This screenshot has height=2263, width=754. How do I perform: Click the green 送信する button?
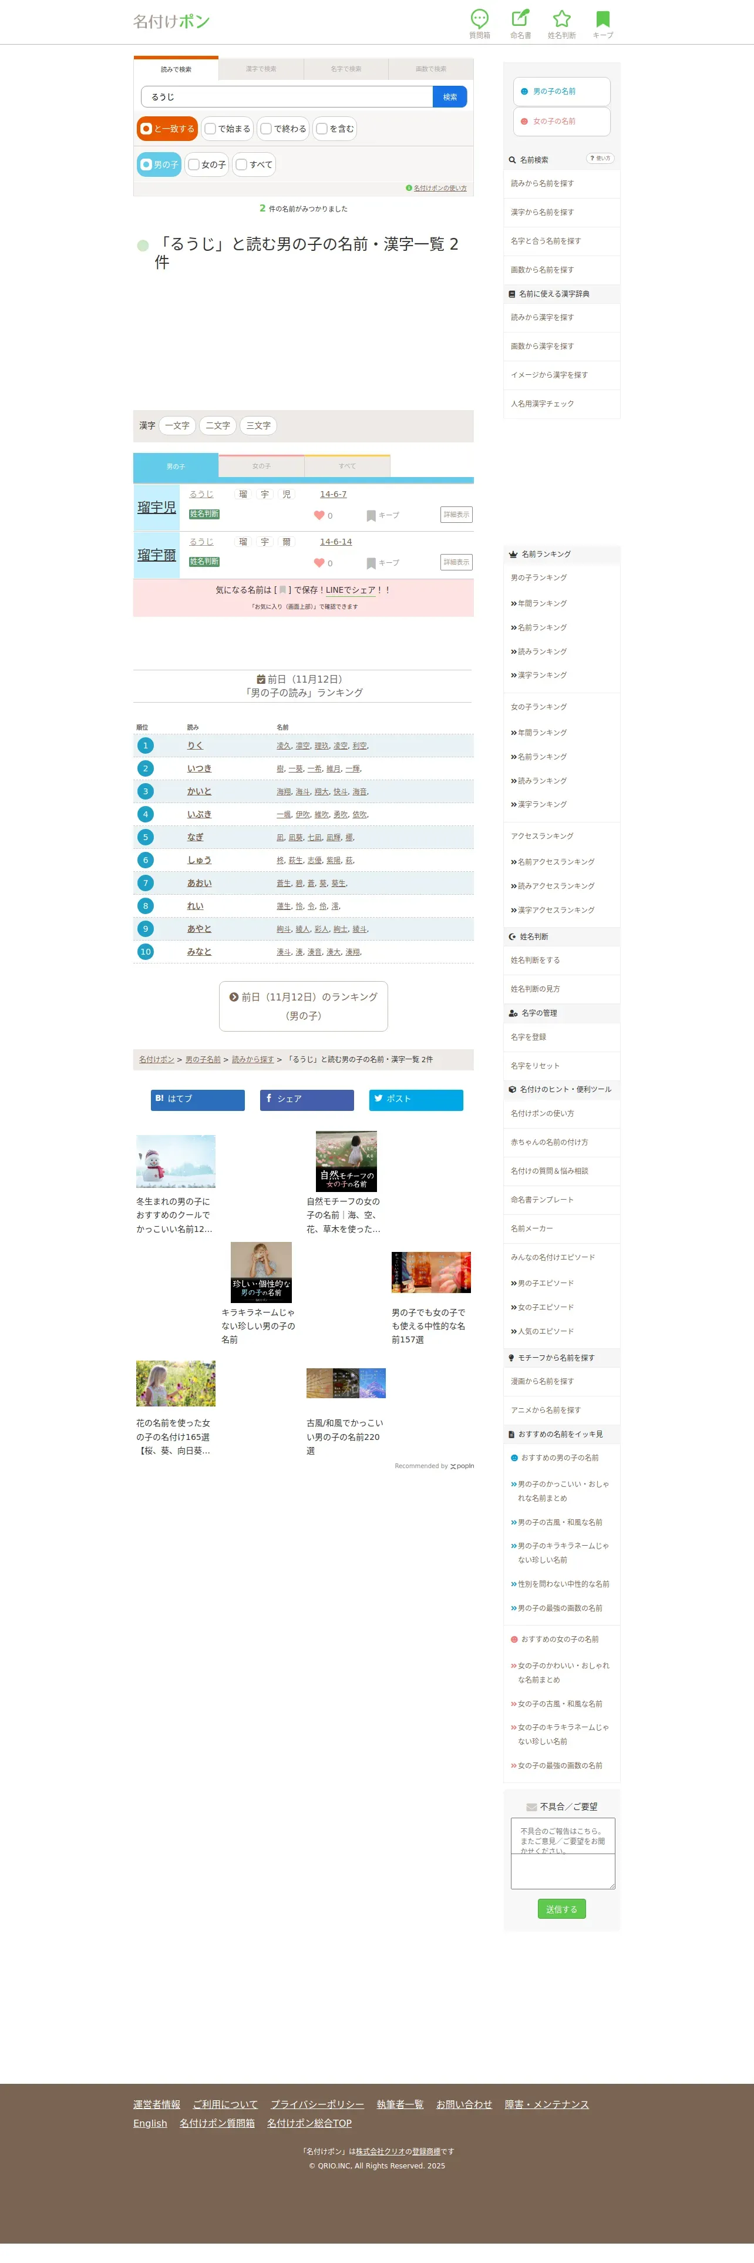(562, 1909)
